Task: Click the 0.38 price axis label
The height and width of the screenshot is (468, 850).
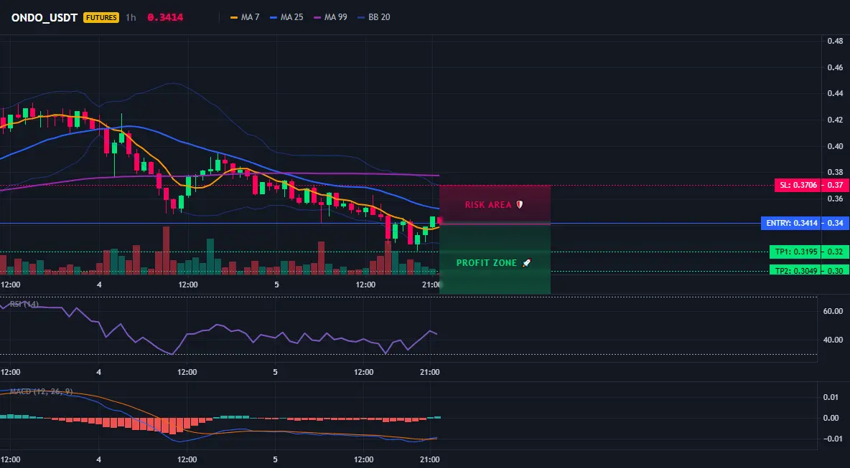Action: 835,172
